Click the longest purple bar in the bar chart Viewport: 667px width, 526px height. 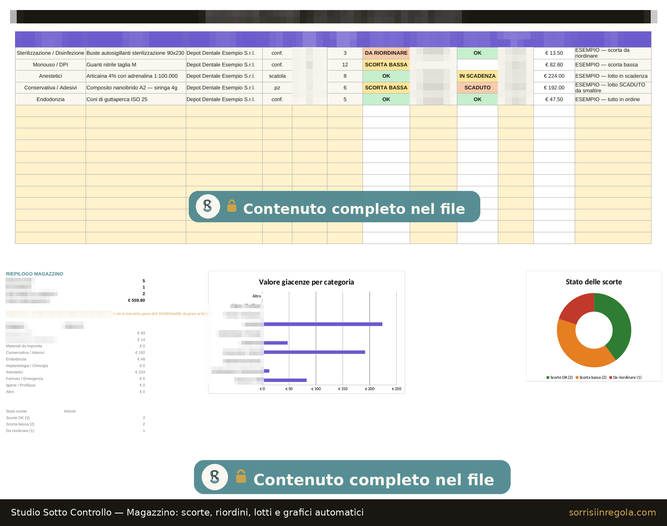click(x=323, y=324)
